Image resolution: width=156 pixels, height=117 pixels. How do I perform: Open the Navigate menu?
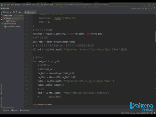click(18, 5)
